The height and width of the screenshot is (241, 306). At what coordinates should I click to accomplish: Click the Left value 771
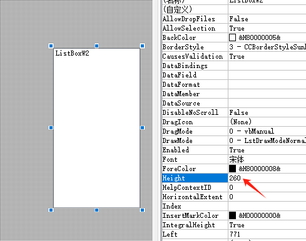tap(235, 234)
